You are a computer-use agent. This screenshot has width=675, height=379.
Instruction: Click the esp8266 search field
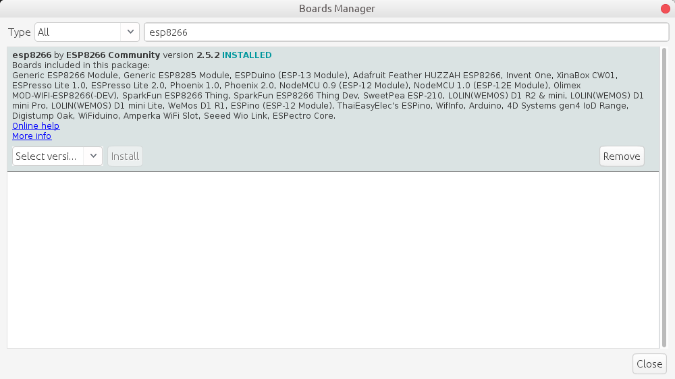(406, 32)
